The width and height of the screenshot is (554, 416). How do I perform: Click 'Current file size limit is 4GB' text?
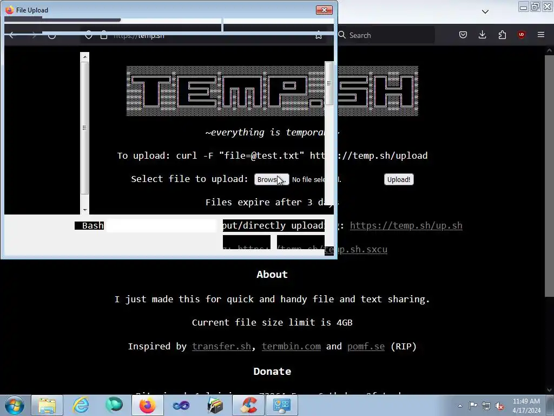click(x=272, y=323)
